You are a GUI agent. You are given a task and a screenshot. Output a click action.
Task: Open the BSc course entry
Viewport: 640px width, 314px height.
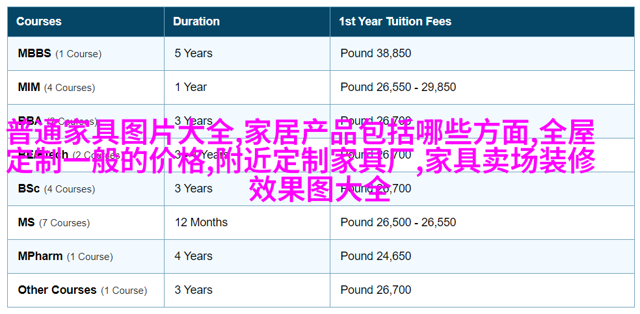tap(29, 189)
